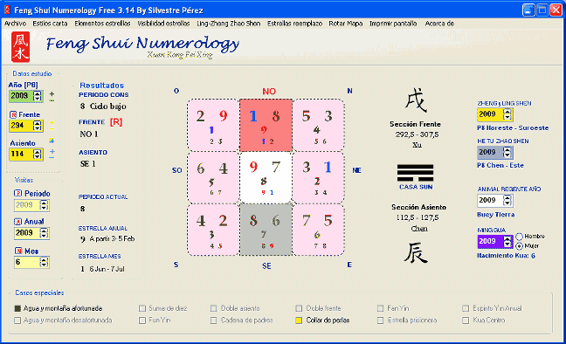Click the Mes 6 spinner arrows

pyautogui.click(x=44, y=262)
